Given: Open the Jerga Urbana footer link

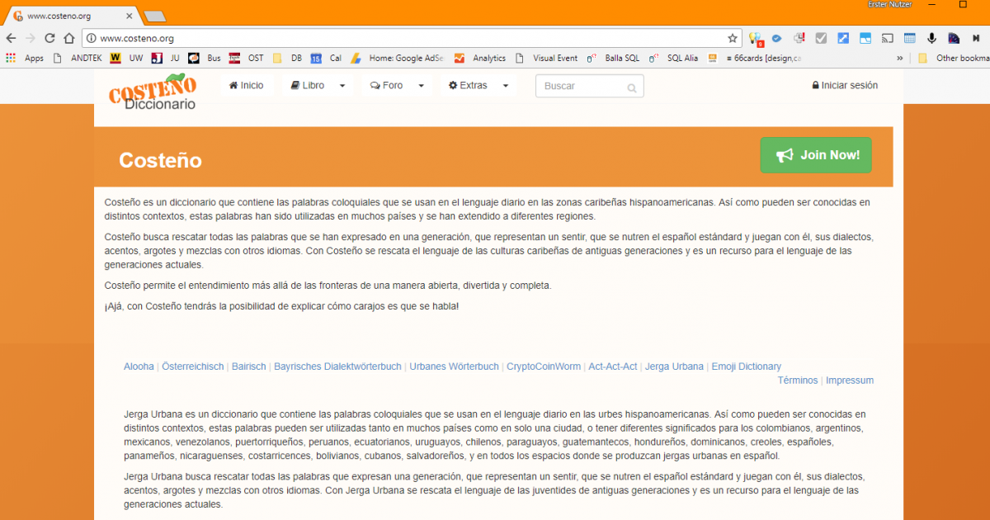Looking at the screenshot, I should [x=674, y=366].
